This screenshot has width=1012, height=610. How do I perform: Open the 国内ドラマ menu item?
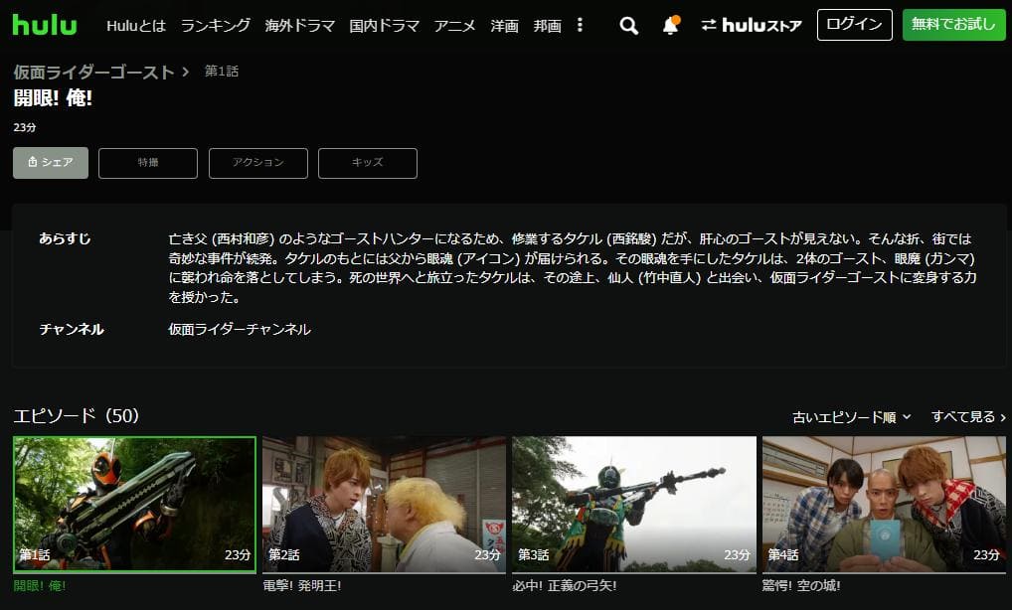coord(384,26)
